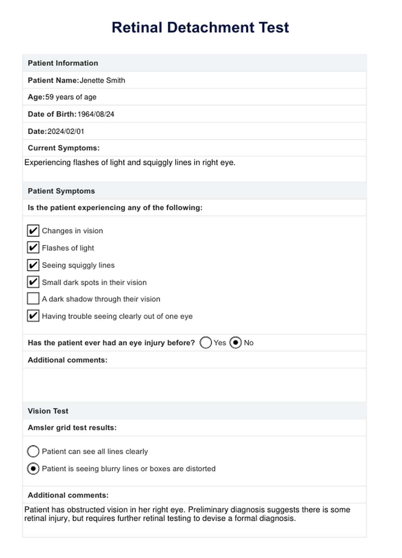Click the Vision Test section header
Image resolution: width=402 pixels, height=558 pixels.
click(48, 411)
